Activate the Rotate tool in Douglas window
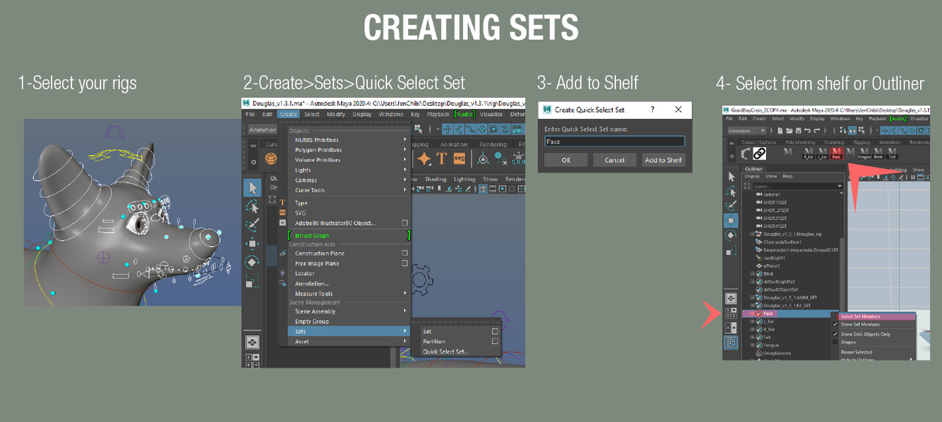The height and width of the screenshot is (422, 942). click(x=252, y=262)
